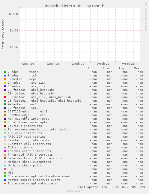
Task: Select the Local timer interrupts legend label
Action: pyautogui.click(x=28, y=122)
